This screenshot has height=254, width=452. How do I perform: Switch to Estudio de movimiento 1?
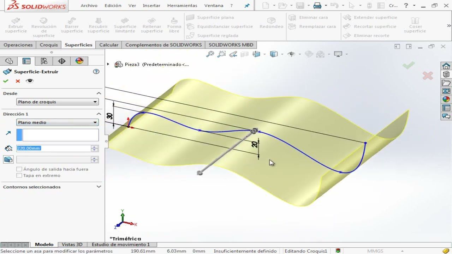pos(120,244)
